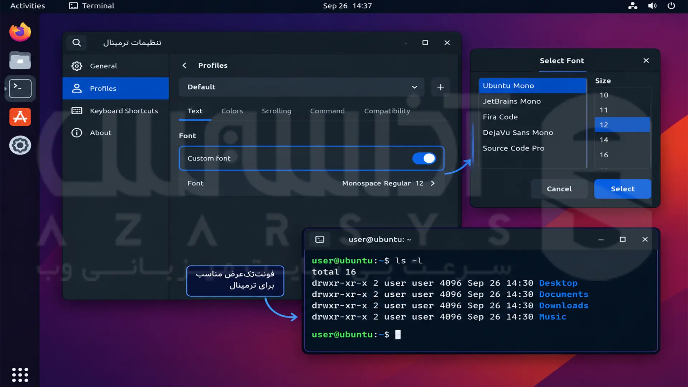Show applications grid in the dock
Viewport: 688px width, 387px height.
pos(20,375)
